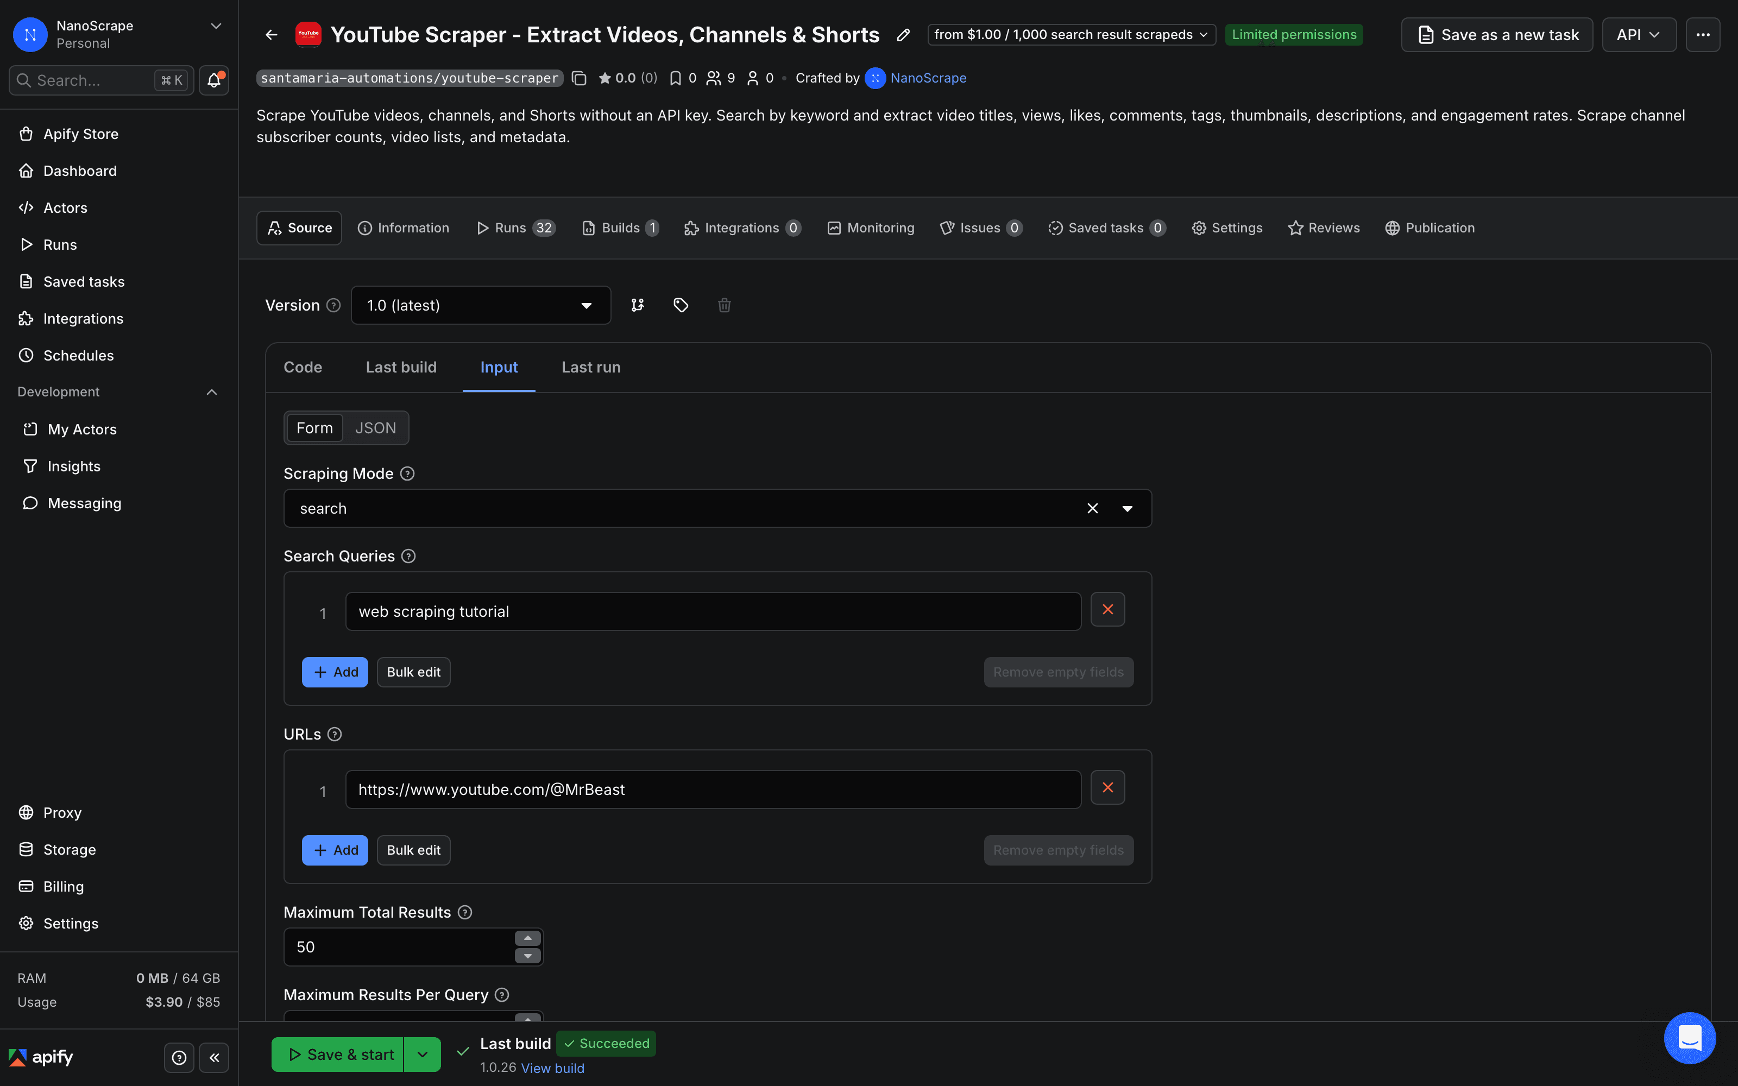Viewport: 1738px width, 1086px height.
Task: Open the Reviews tab
Action: coord(1324,228)
